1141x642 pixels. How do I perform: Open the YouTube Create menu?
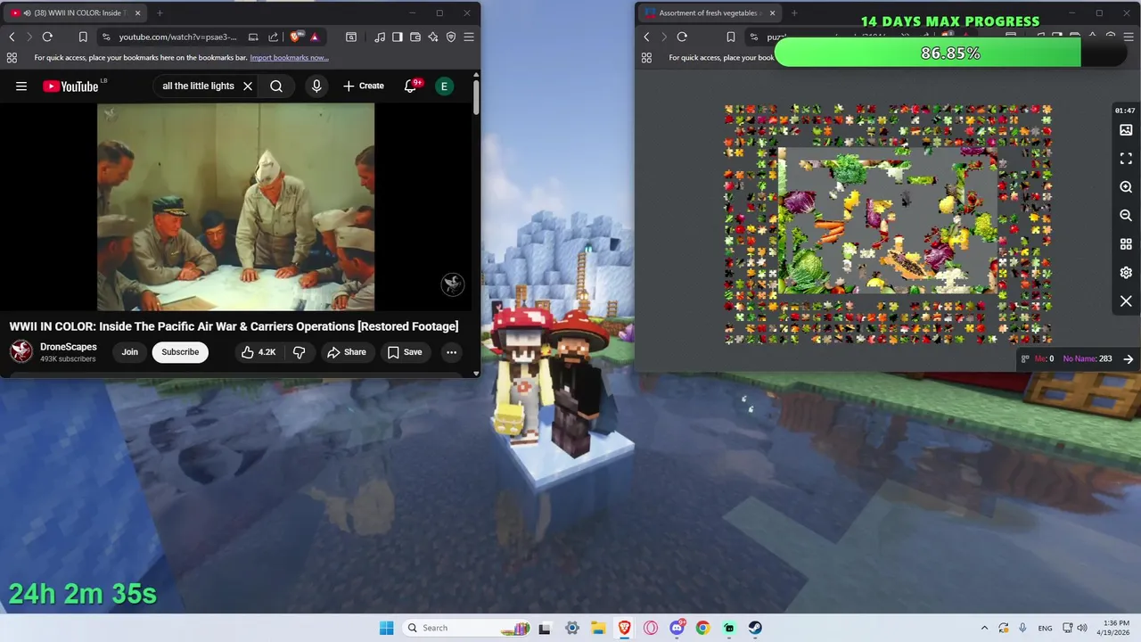364,86
